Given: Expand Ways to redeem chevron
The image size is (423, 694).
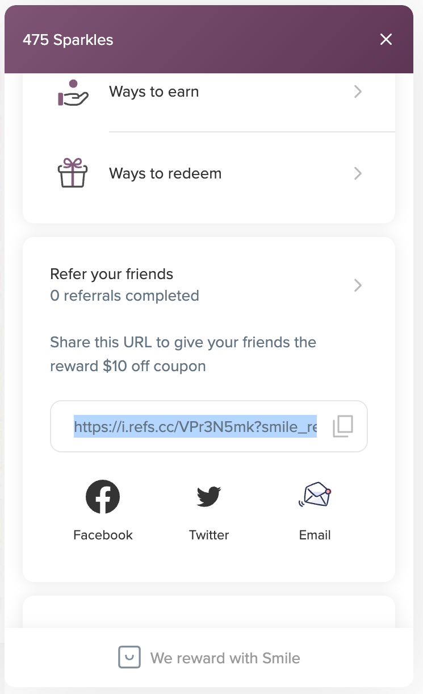Looking at the screenshot, I should pos(358,173).
